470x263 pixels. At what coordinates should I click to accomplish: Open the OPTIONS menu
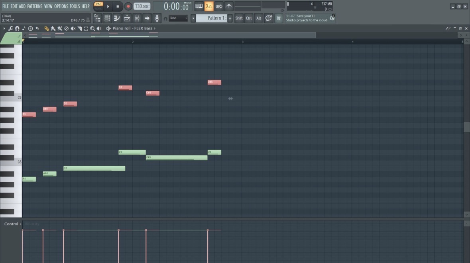pos(61,6)
